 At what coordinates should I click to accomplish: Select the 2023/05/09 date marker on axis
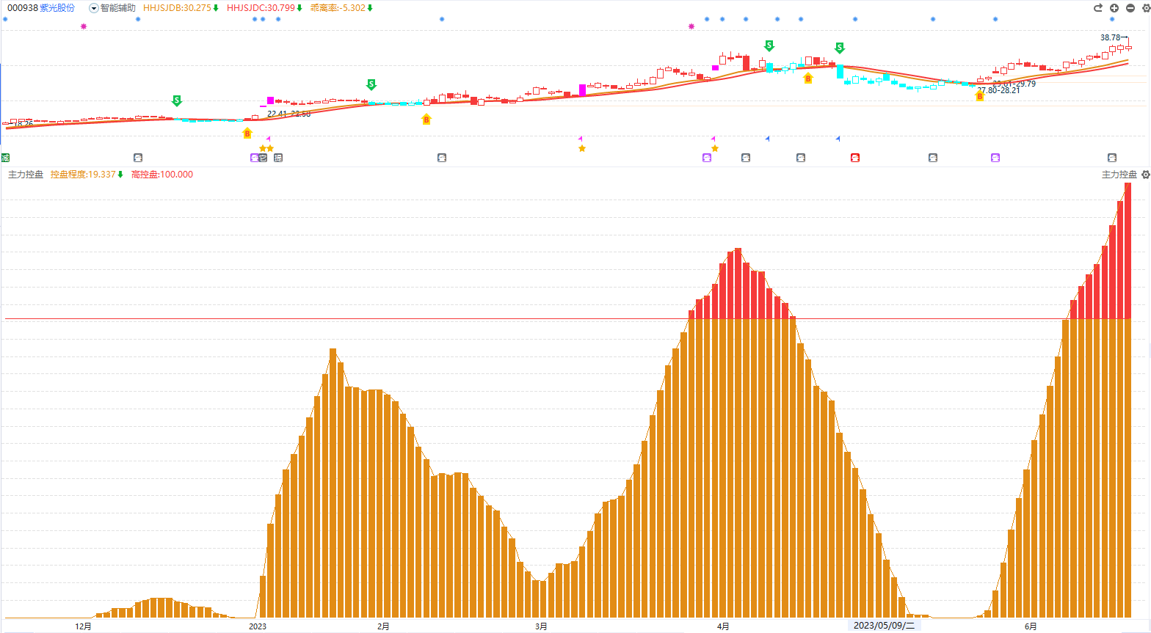[x=884, y=626]
